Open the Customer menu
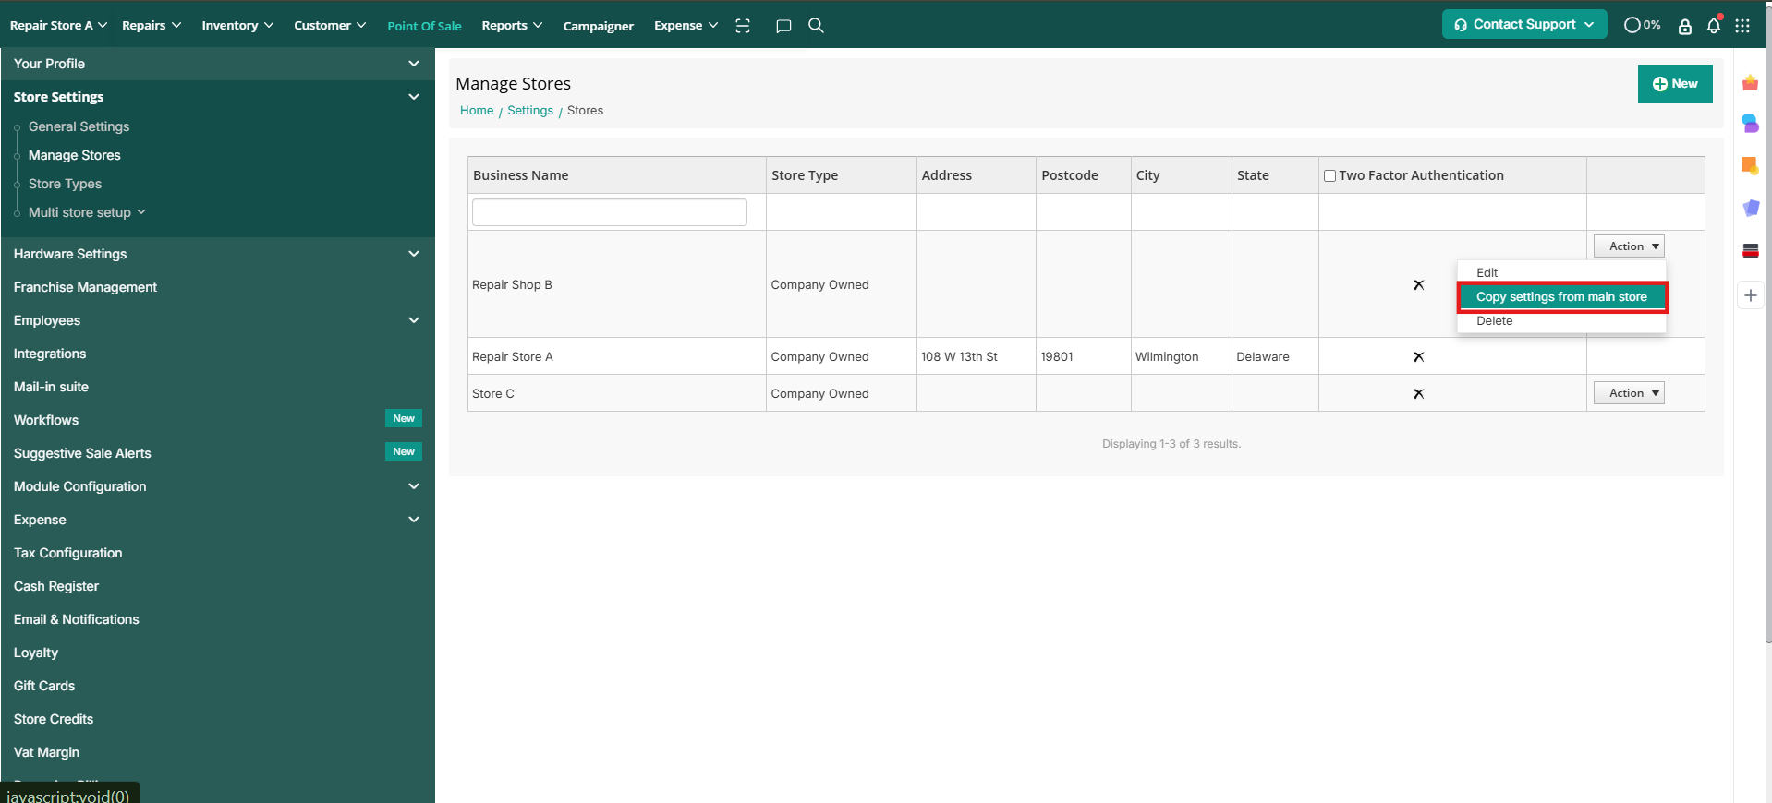 [330, 25]
